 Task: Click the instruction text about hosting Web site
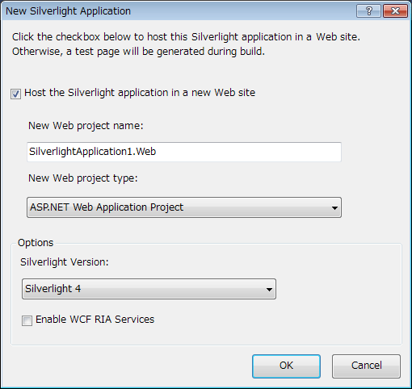click(x=186, y=44)
